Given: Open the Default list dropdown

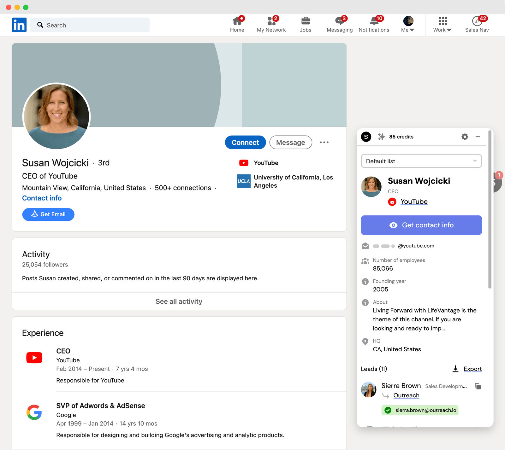Looking at the screenshot, I should coord(421,161).
